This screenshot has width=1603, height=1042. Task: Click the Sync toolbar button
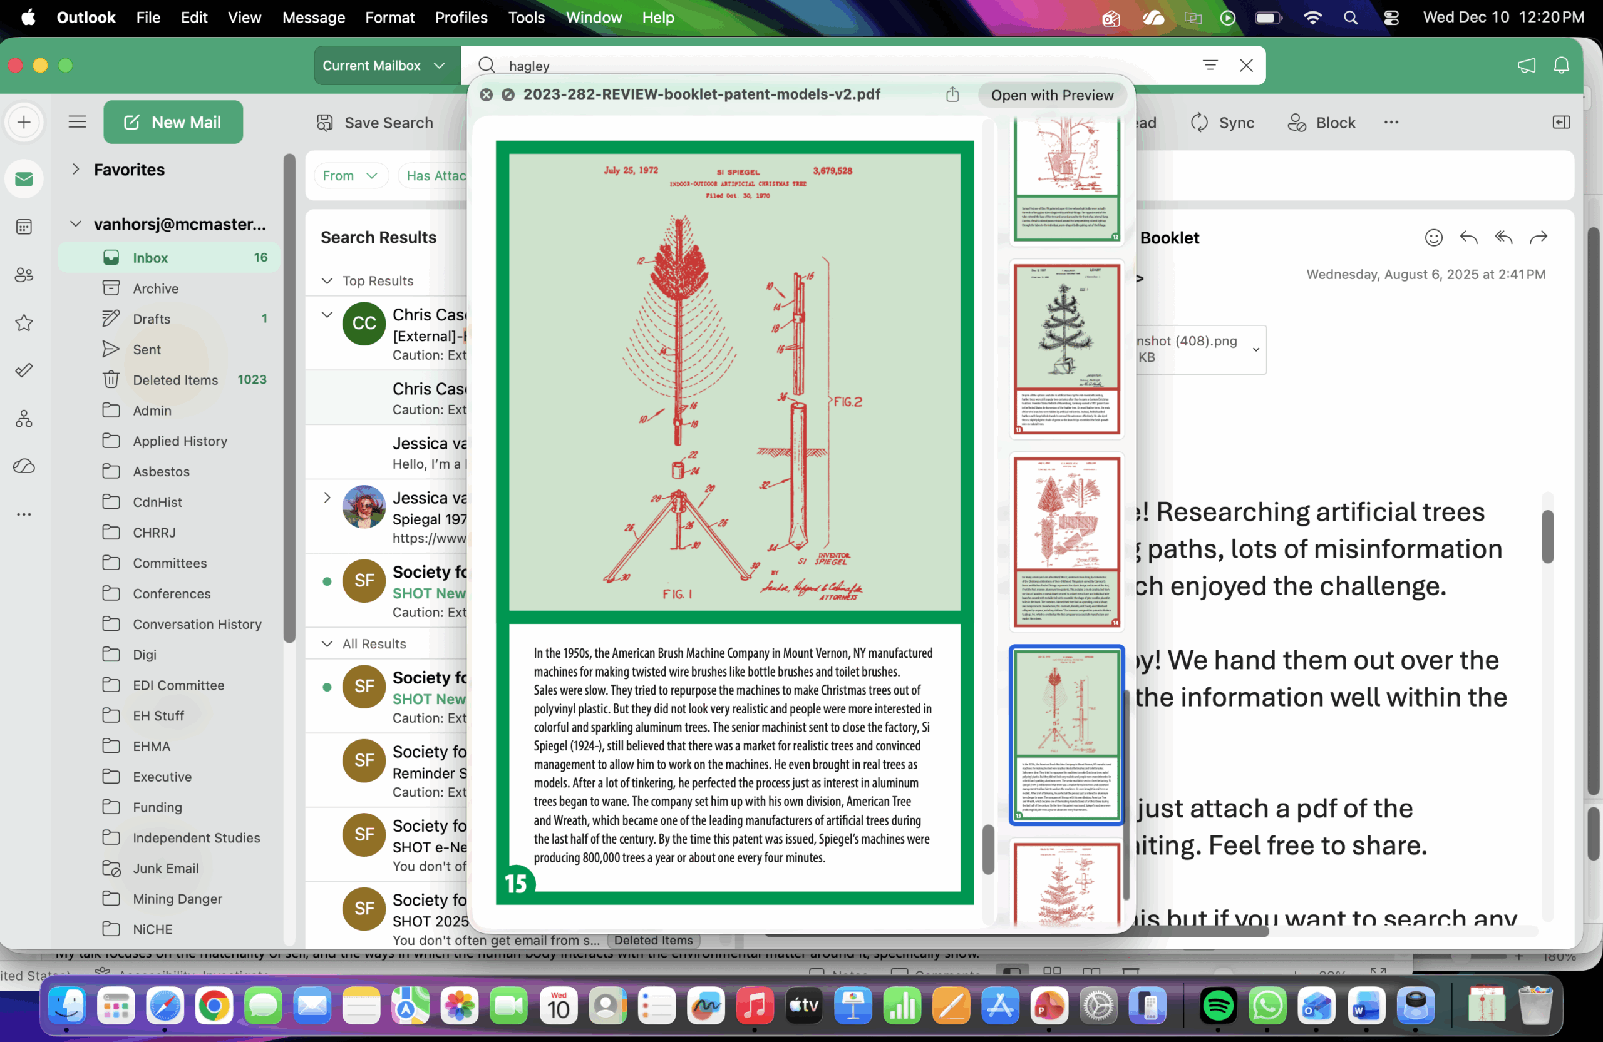click(1222, 123)
